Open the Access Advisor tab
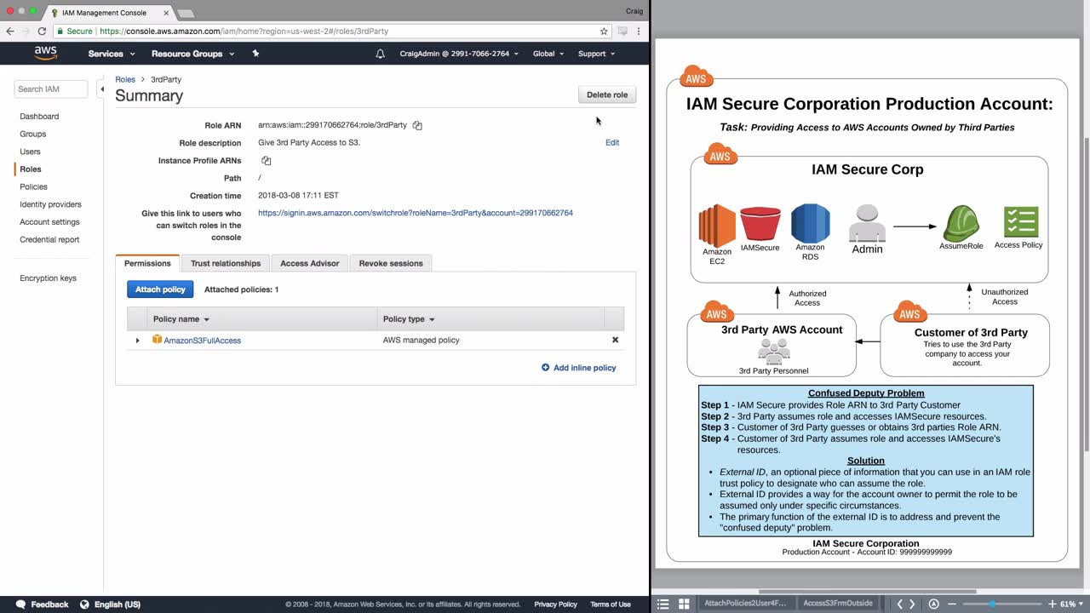 (310, 263)
